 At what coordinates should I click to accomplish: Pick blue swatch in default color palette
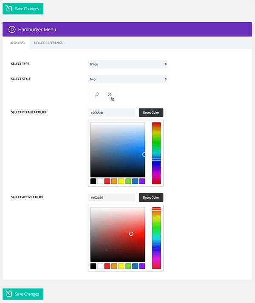click(135, 181)
